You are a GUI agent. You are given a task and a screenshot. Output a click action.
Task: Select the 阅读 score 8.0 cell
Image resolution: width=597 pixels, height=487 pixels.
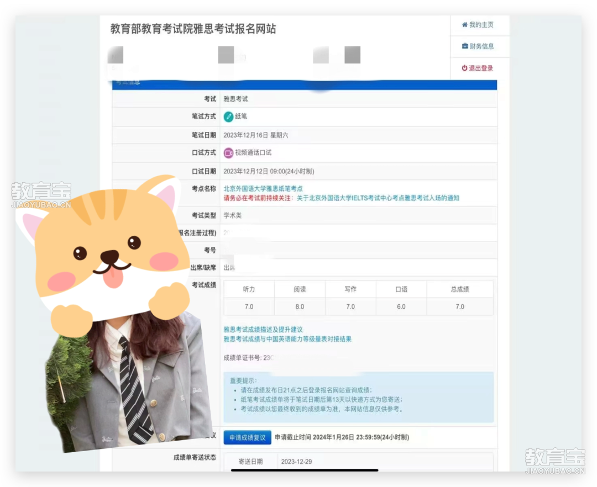[x=300, y=306]
